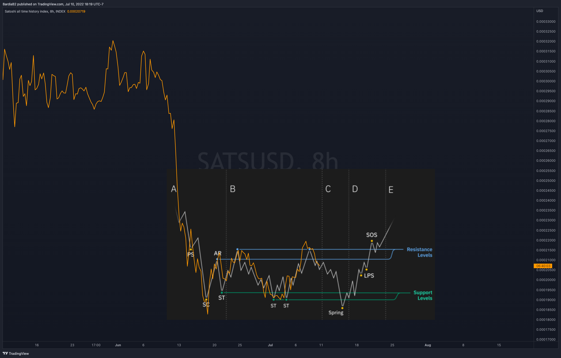Image resolution: width=561 pixels, height=358 pixels.
Task: Click the phase E label on the schematic
Action: click(391, 190)
